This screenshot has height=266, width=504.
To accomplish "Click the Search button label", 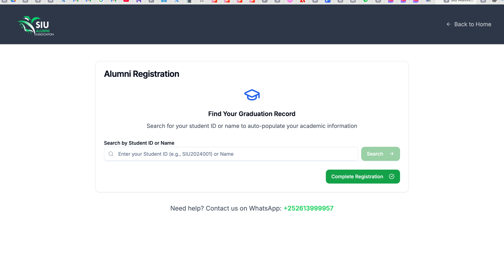I will click(375, 154).
